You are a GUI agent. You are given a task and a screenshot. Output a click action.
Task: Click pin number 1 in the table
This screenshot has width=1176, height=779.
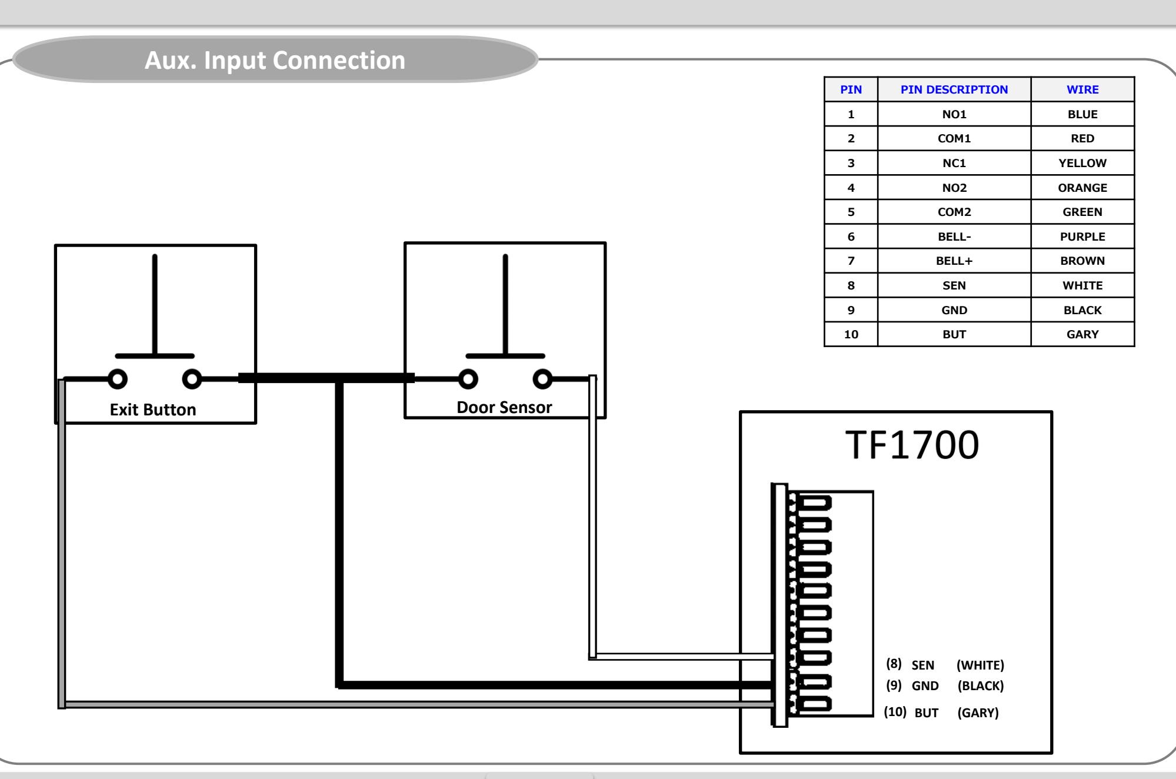[851, 114]
